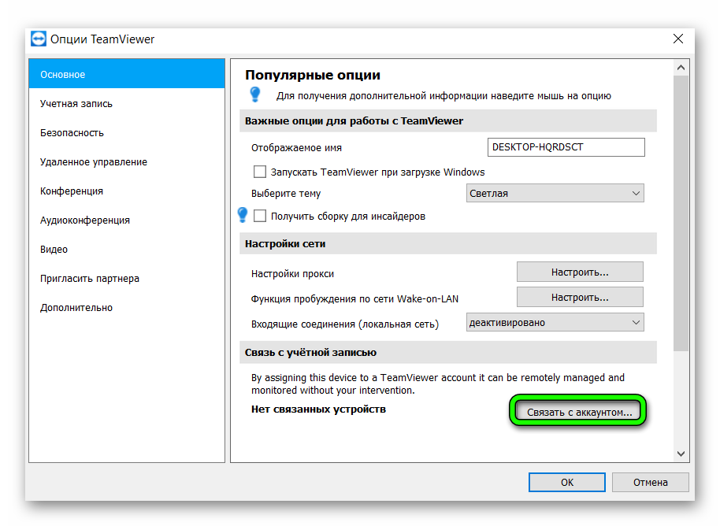Click the Связь с учётной записью header

[448, 353]
